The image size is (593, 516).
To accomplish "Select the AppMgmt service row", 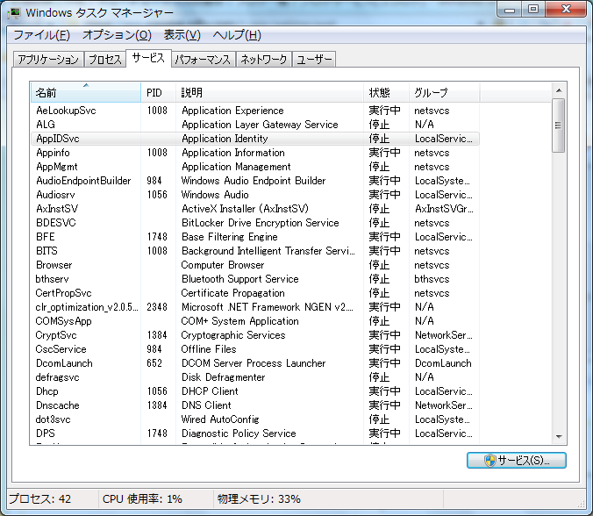I will pyautogui.click(x=255, y=167).
